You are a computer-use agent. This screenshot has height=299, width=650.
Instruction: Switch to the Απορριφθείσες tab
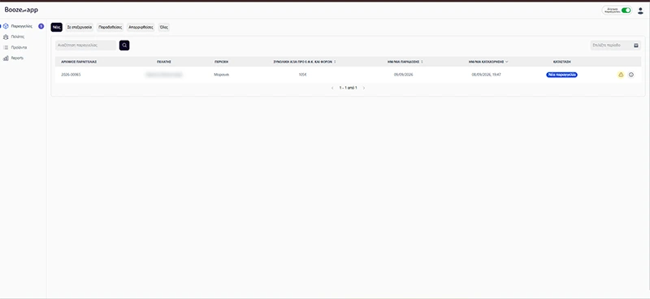[141, 27]
